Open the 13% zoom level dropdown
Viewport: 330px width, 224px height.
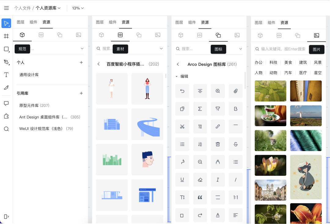pos(78,8)
